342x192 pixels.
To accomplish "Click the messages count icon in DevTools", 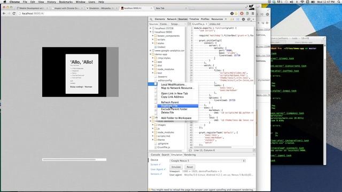I will [x=237, y=19].
